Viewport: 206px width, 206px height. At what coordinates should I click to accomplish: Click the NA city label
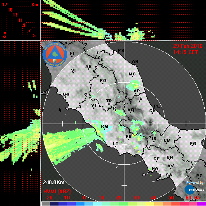155,169
